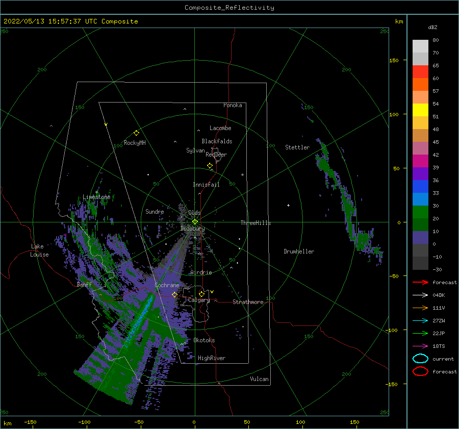The image size is (459, 429).
Task: Pick the blue 33-36 dBZ color swatch
Action: 420,187
